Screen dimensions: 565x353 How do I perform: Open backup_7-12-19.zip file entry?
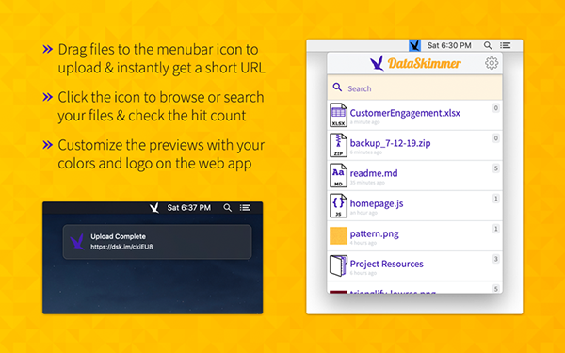click(414, 146)
